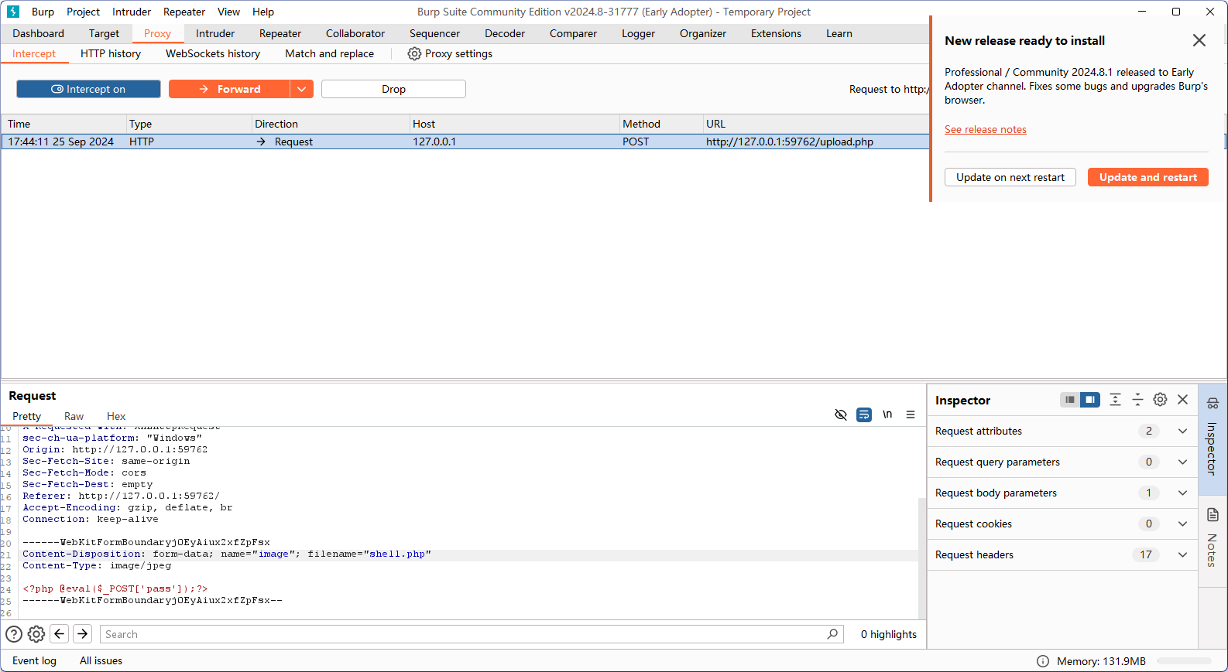Switch to the Decoder tab
The image size is (1228, 672).
[505, 33]
